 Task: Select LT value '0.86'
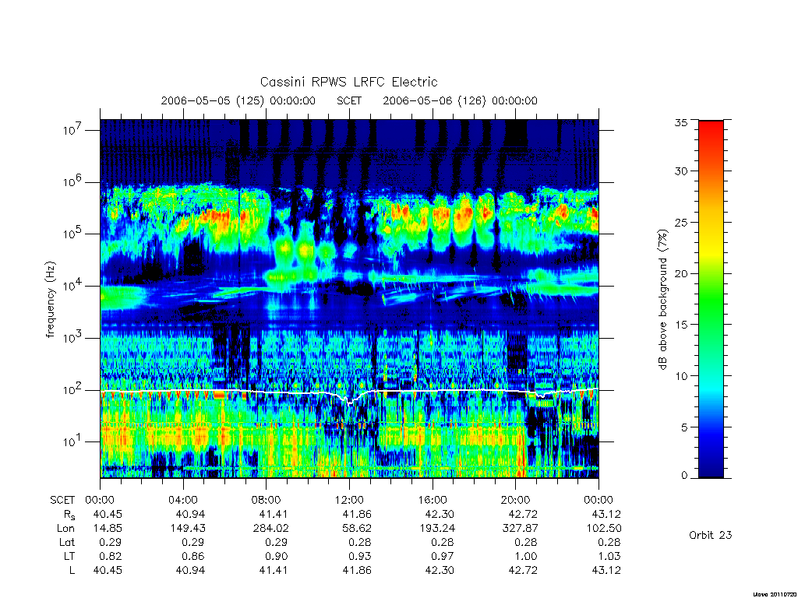[x=193, y=556]
